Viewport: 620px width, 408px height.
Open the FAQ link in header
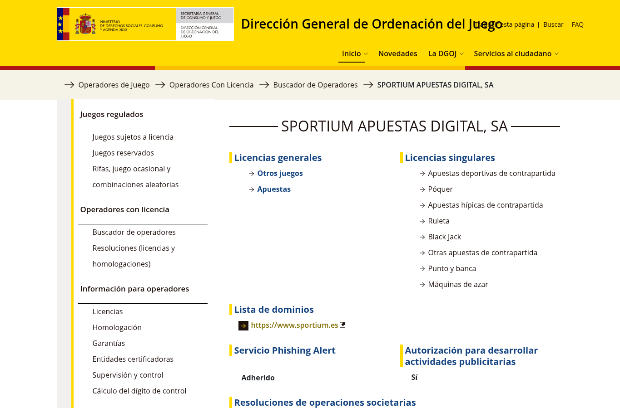point(577,24)
